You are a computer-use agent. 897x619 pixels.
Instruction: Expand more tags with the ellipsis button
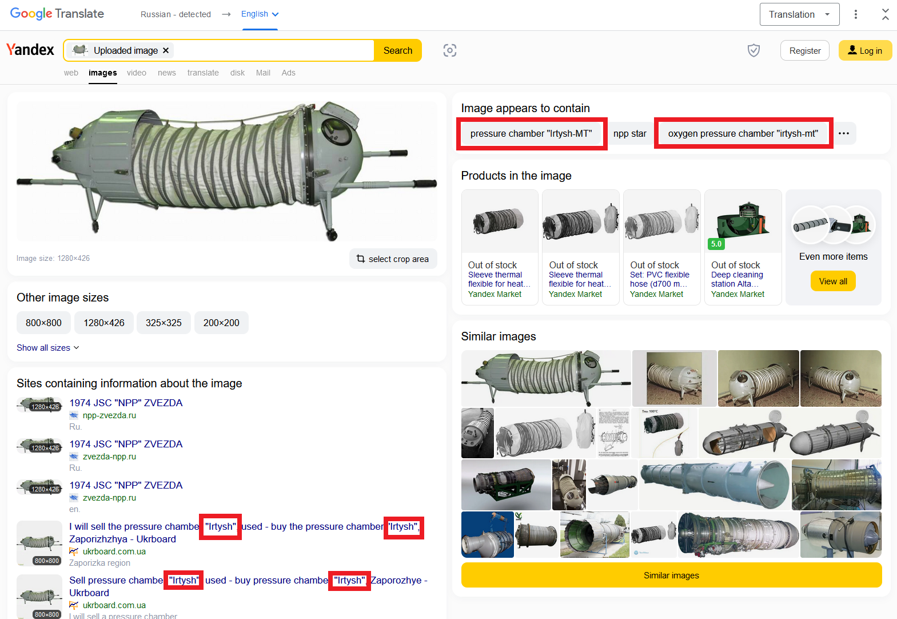[844, 133]
